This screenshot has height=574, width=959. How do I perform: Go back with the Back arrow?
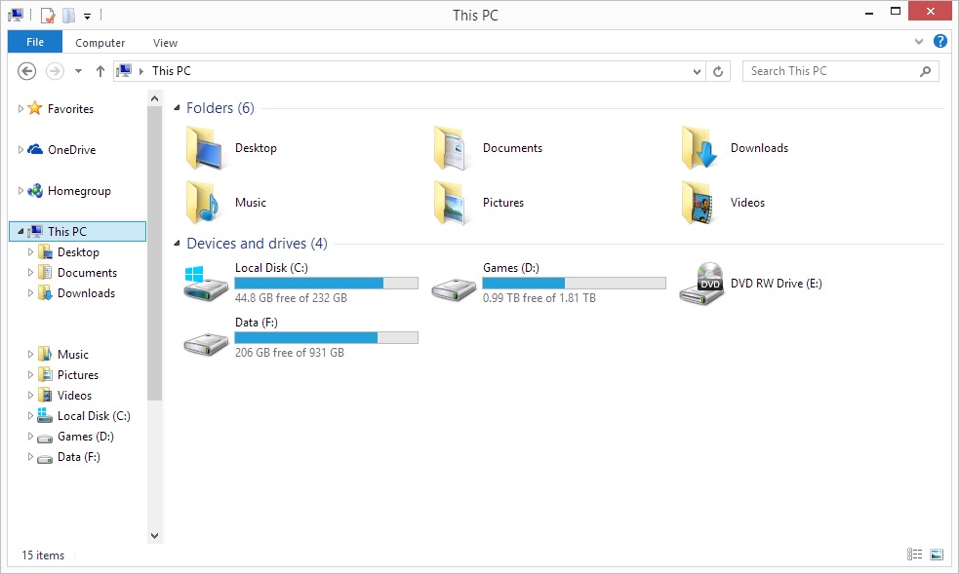click(x=26, y=71)
